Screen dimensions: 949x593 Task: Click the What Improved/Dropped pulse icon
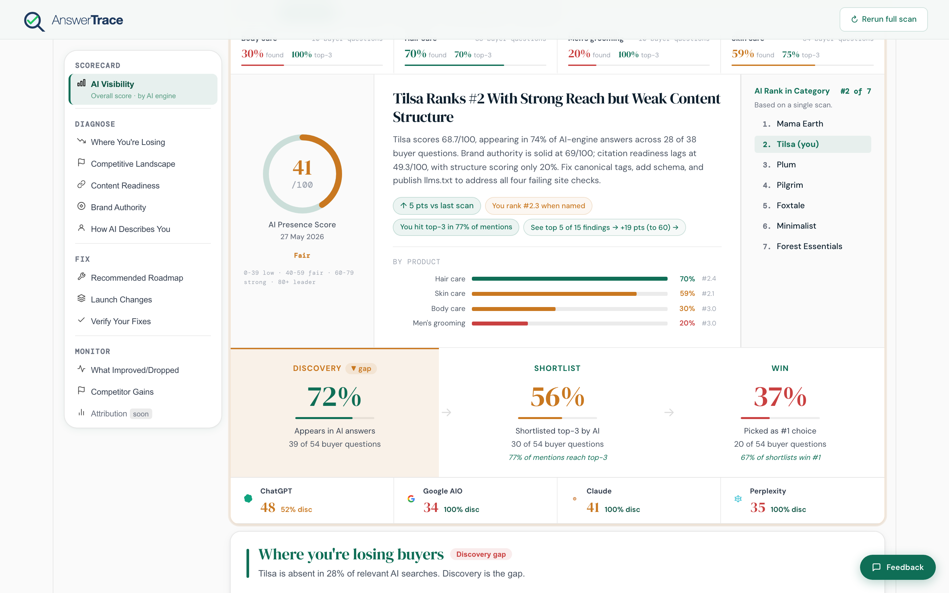(81, 369)
